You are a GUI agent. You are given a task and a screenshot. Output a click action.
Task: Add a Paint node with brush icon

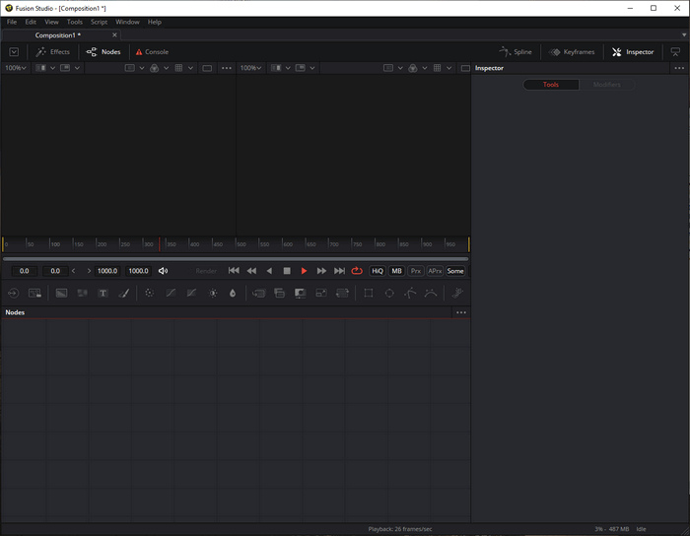124,293
